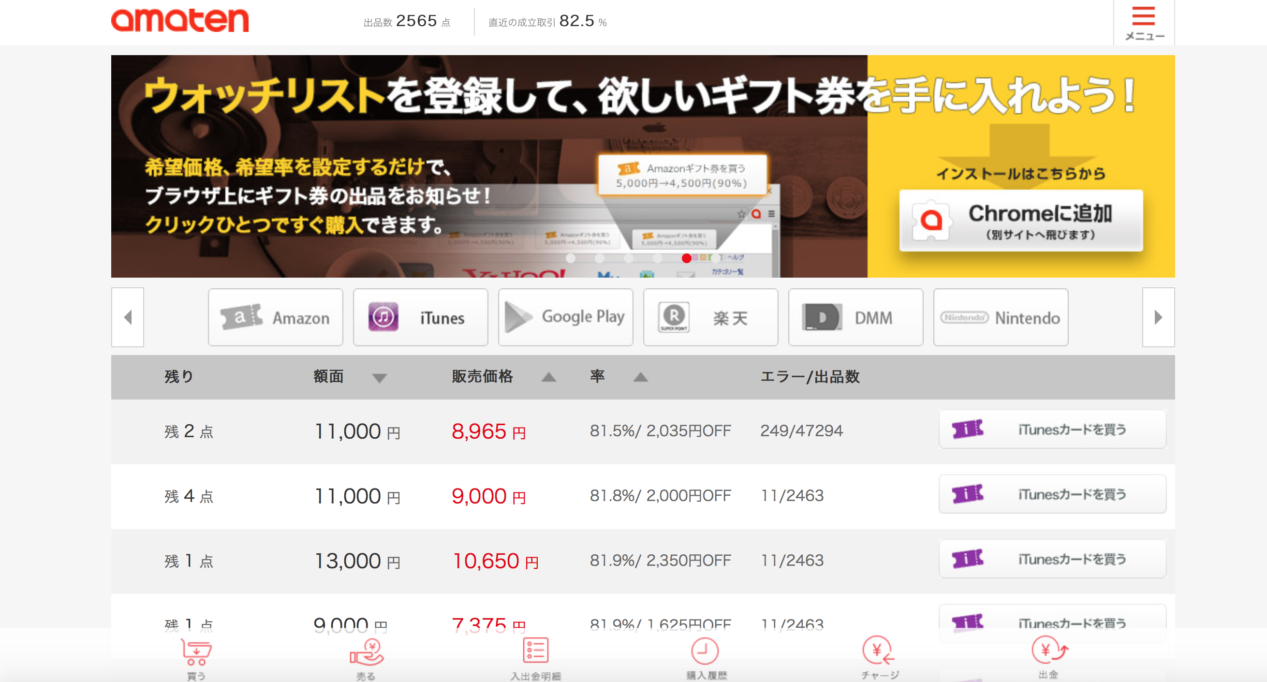Sort by 率 ascending arrow
Viewport: 1267px width, 682px height.
click(640, 378)
